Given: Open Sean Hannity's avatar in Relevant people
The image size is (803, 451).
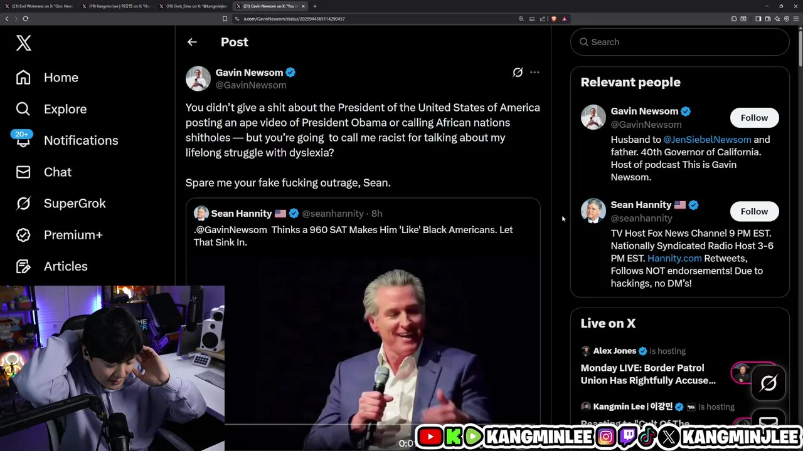Looking at the screenshot, I should [593, 211].
